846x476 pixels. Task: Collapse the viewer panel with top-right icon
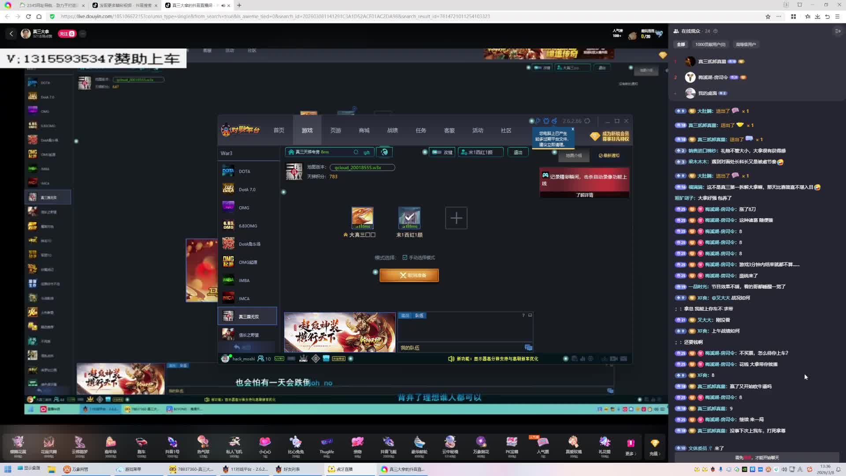click(838, 31)
